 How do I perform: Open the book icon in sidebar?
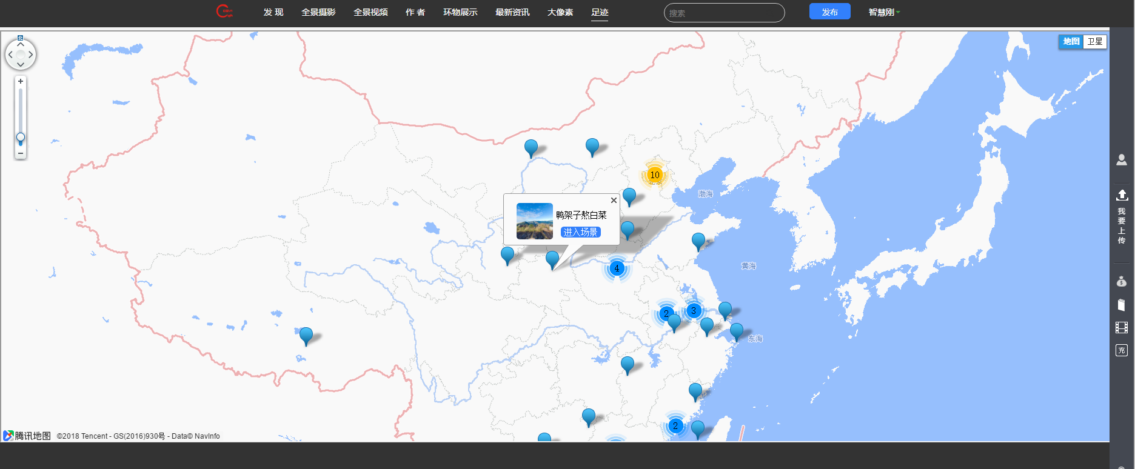1122,305
